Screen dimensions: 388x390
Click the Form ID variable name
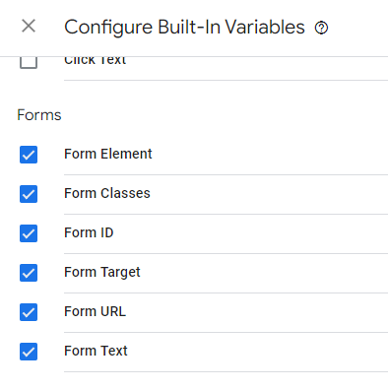tap(89, 232)
